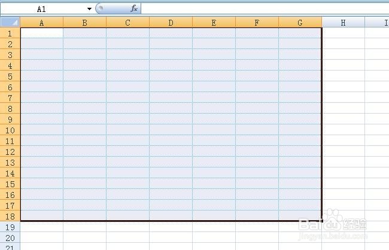
Task: Select row 7 header
Action: (10, 97)
